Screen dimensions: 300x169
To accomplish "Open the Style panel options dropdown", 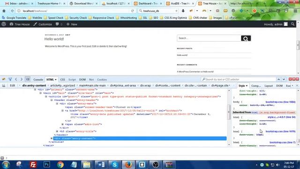I will pos(247,85).
